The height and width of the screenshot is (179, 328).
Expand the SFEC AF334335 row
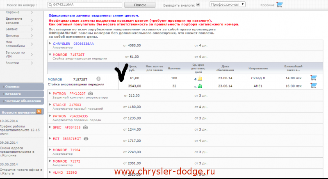(50, 127)
